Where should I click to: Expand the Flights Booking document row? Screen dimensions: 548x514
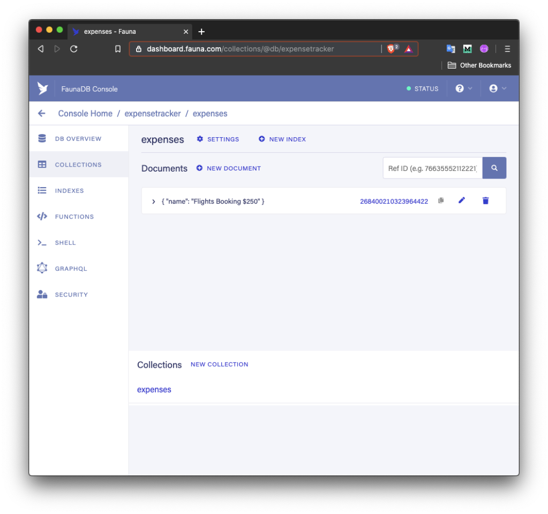click(153, 201)
